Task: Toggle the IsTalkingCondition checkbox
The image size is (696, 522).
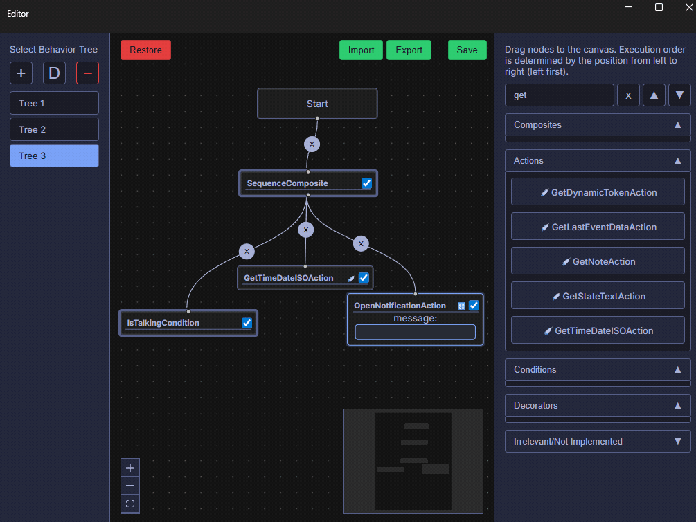Action: coord(247,322)
